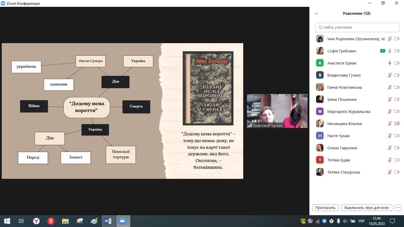
Task: Select participant Інна Родіонова (Организатор, я)
Action: 356,39
